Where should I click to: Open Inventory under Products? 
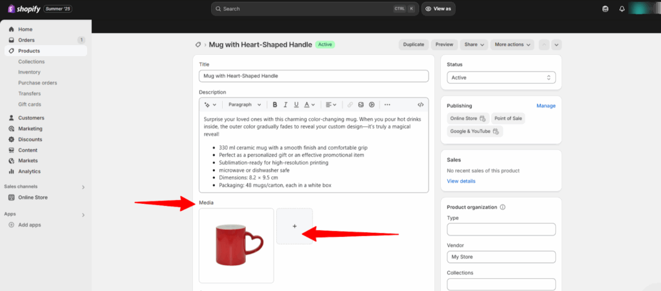pyautogui.click(x=29, y=72)
